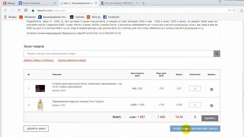Edit quantity field for Pour Toujours
The image size is (244, 137).
[195, 105]
